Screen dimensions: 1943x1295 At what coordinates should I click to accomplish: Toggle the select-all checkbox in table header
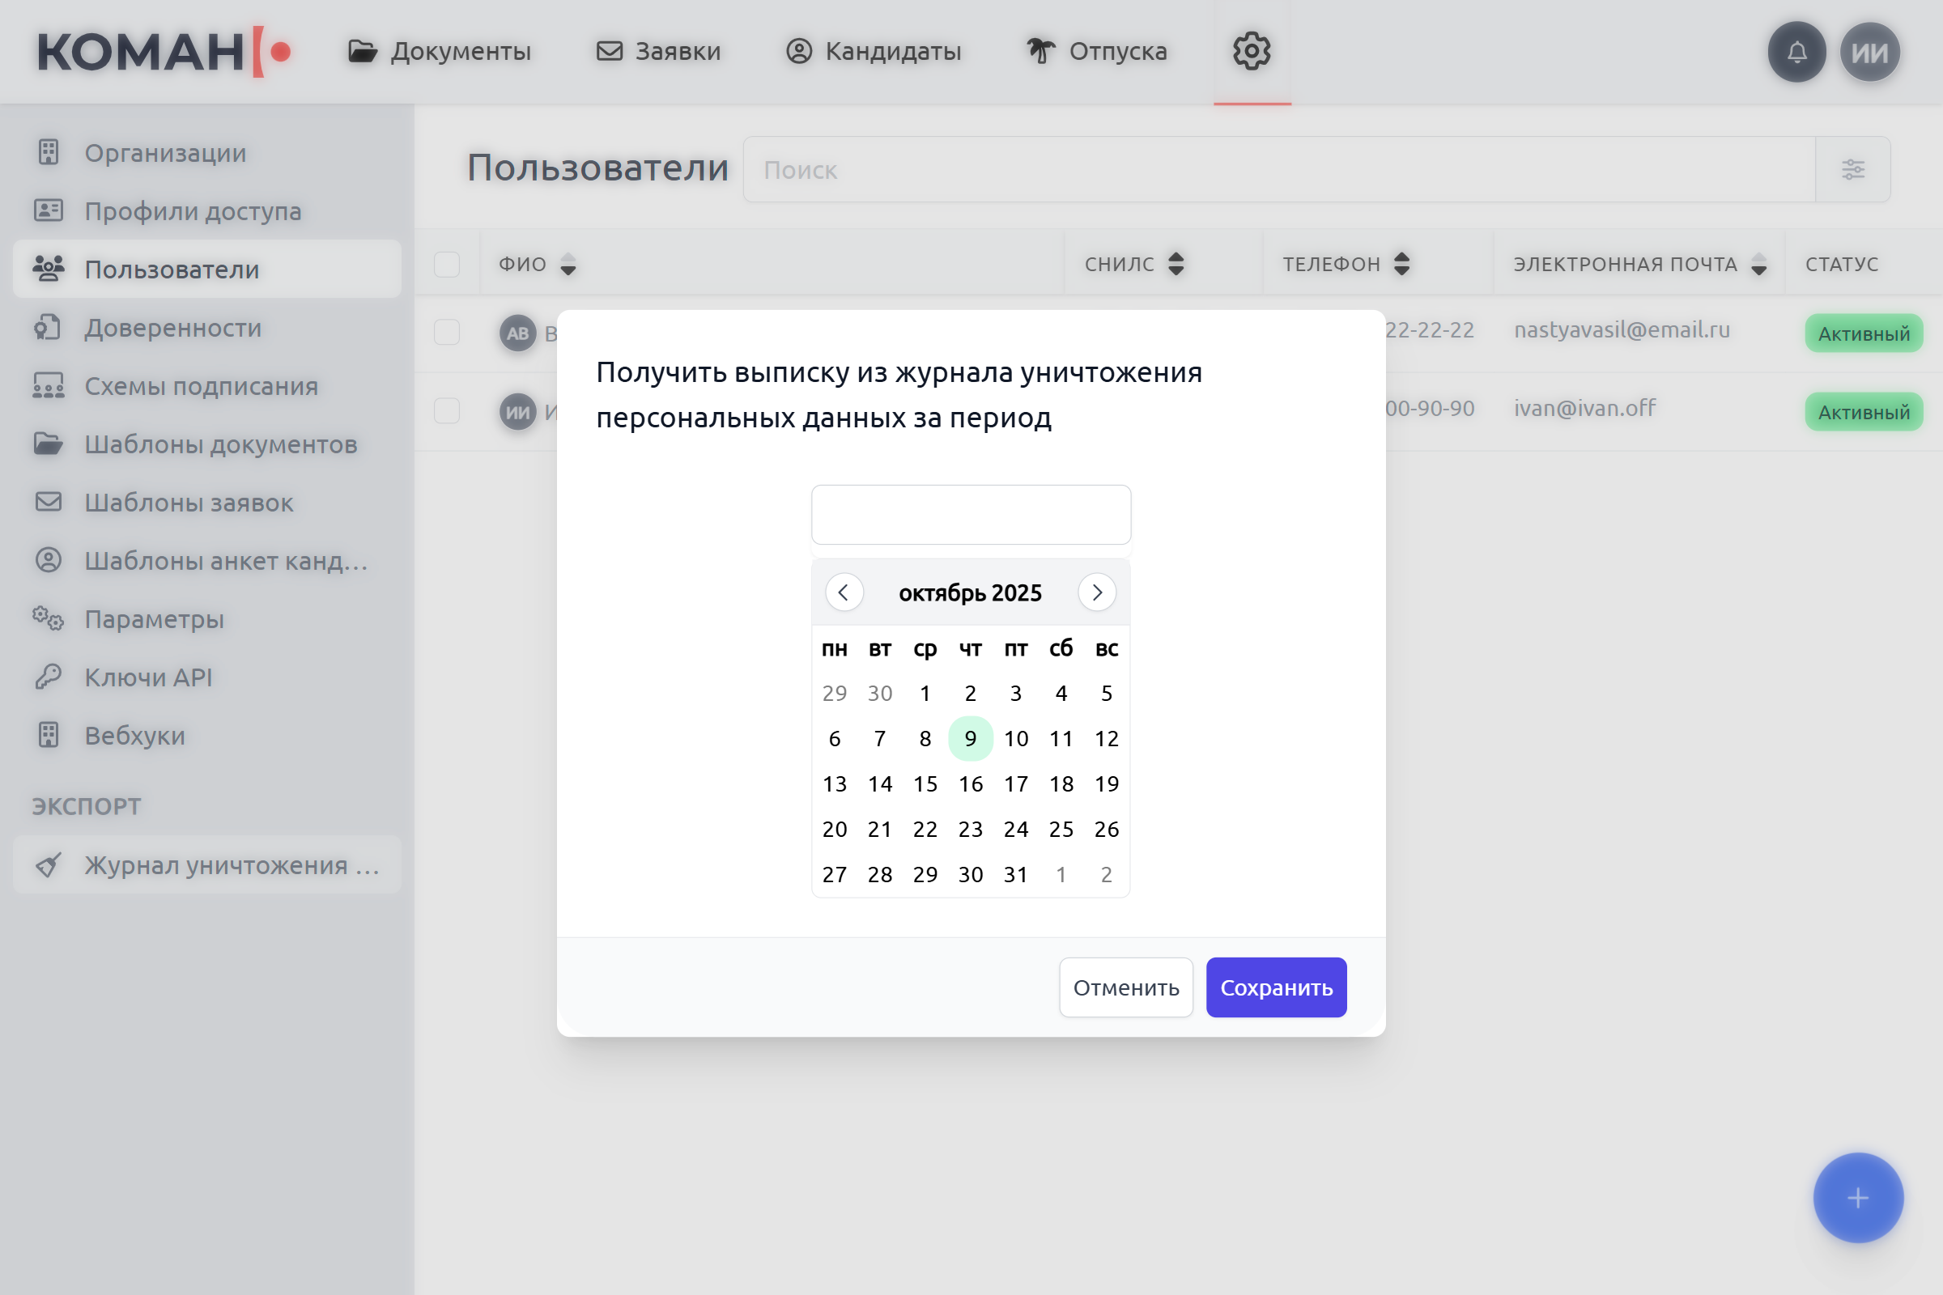(447, 265)
